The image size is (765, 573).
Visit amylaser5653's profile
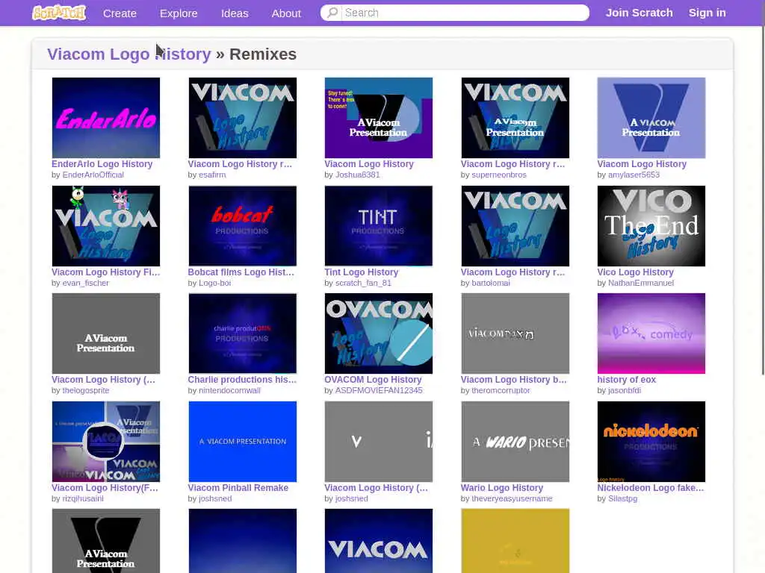point(634,175)
